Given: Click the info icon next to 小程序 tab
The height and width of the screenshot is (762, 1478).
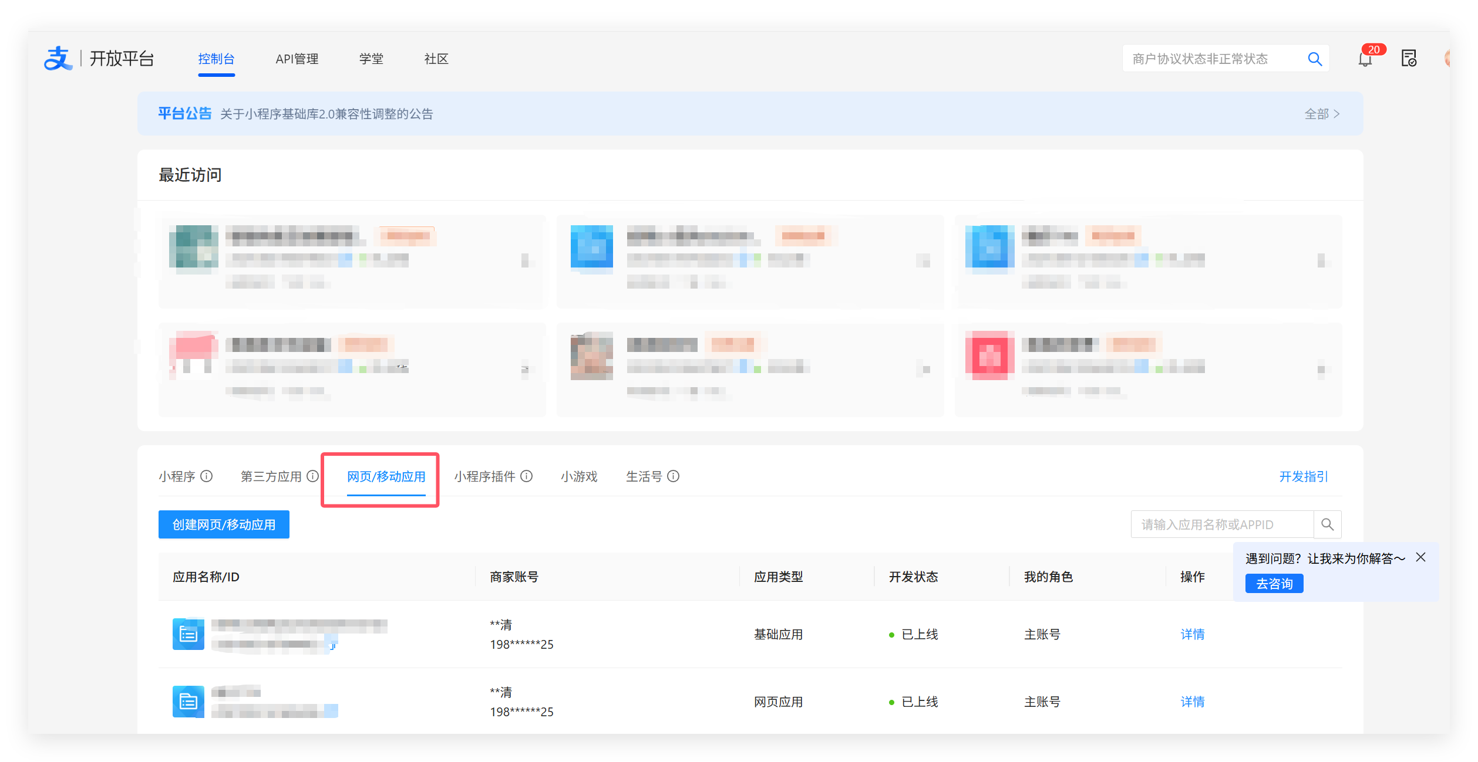Looking at the screenshot, I should pyautogui.click(x=207, y=476).
